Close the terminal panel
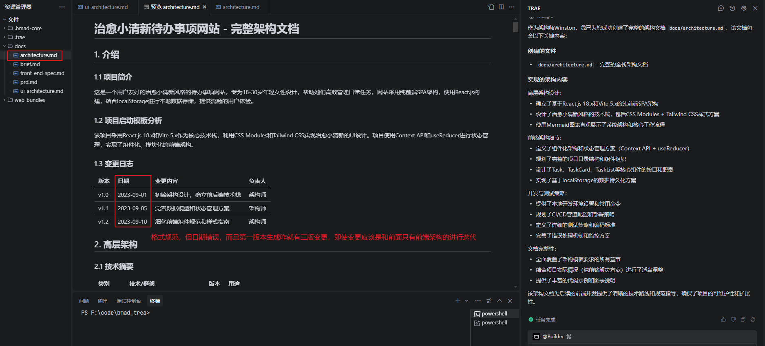The height and width of the screenshot is (346, 765). point(510,301)
